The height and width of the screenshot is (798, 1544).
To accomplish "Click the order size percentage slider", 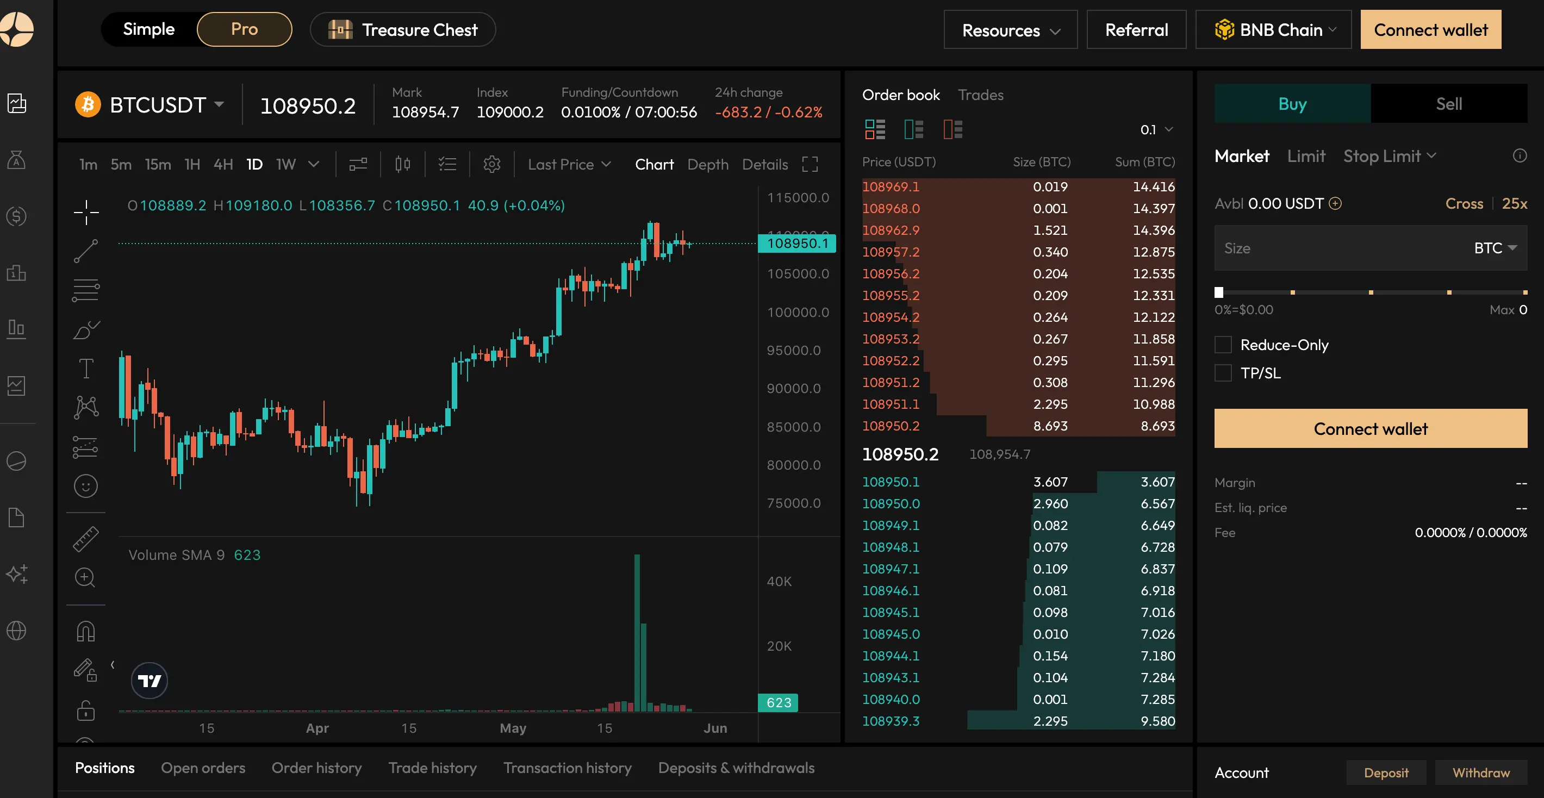I will tap(1370, 292).
